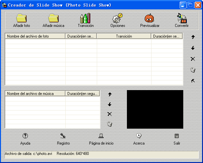Empty music list with trash bin
The image size is (203, 163).
click(x=110, y=124)
